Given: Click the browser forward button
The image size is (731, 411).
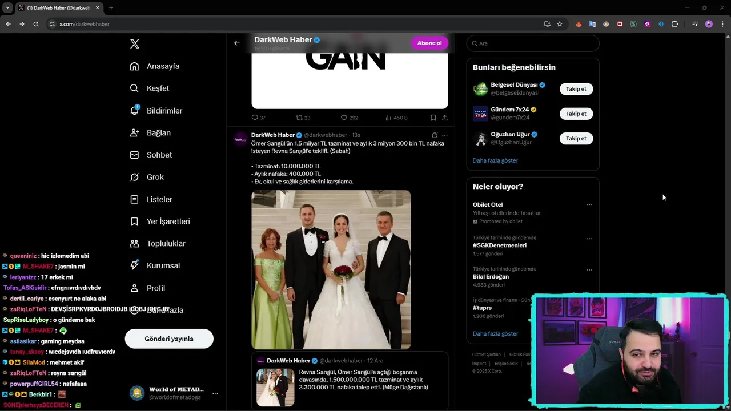Looking at the screenshot, I should tap(22, 24).
